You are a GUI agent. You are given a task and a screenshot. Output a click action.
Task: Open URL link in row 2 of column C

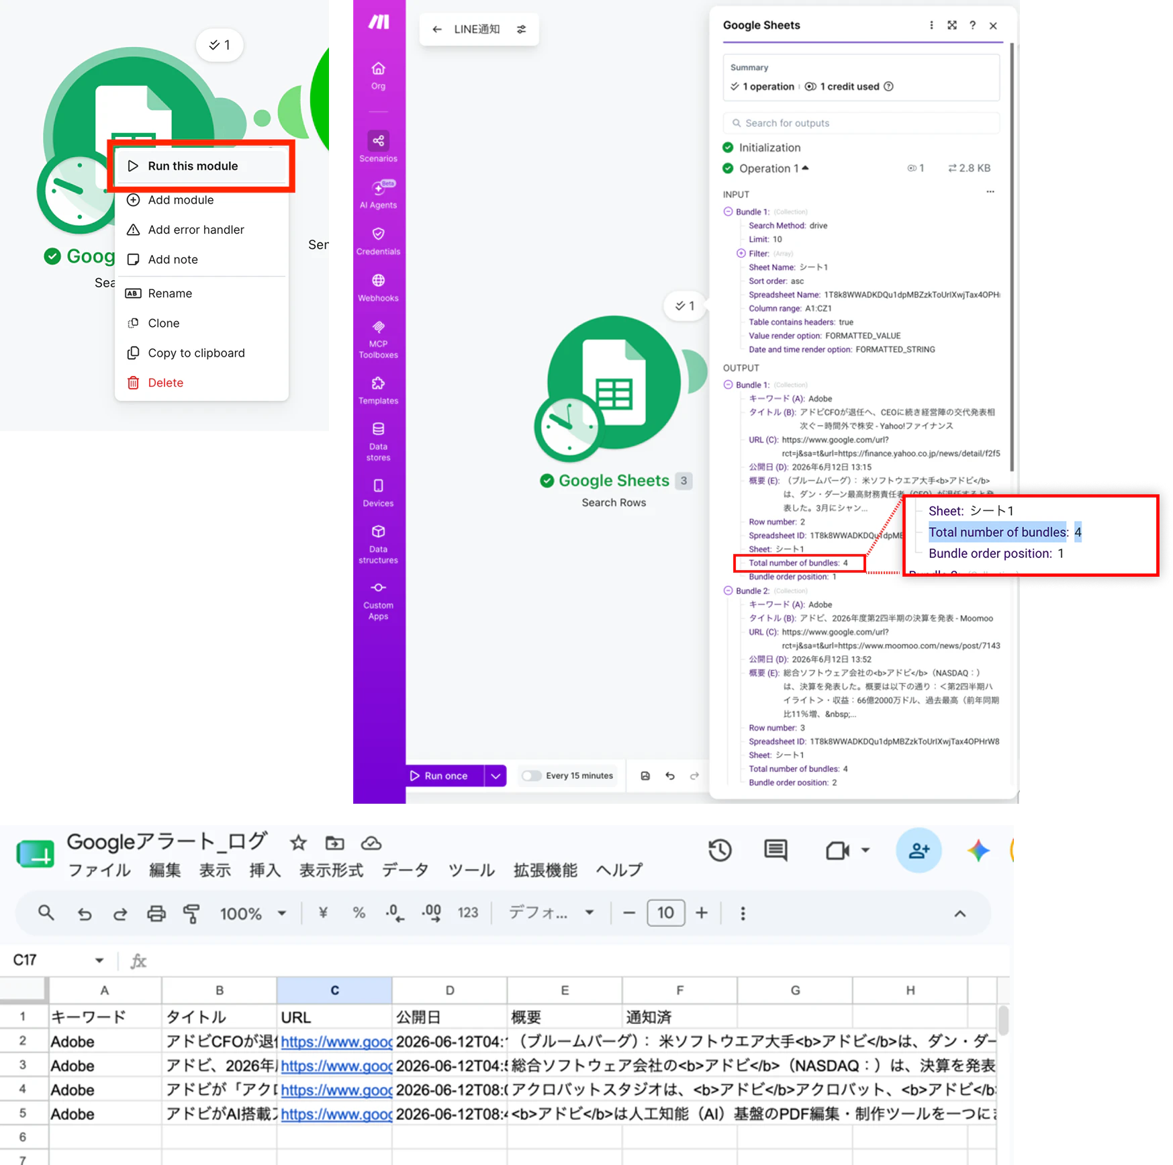[x=336, y=1041]
